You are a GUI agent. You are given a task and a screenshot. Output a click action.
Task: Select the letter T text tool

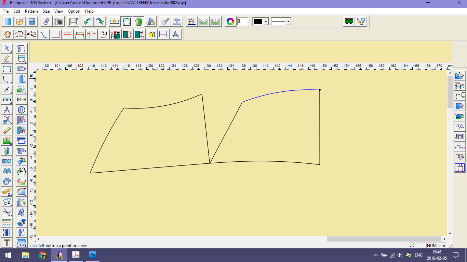7,243
